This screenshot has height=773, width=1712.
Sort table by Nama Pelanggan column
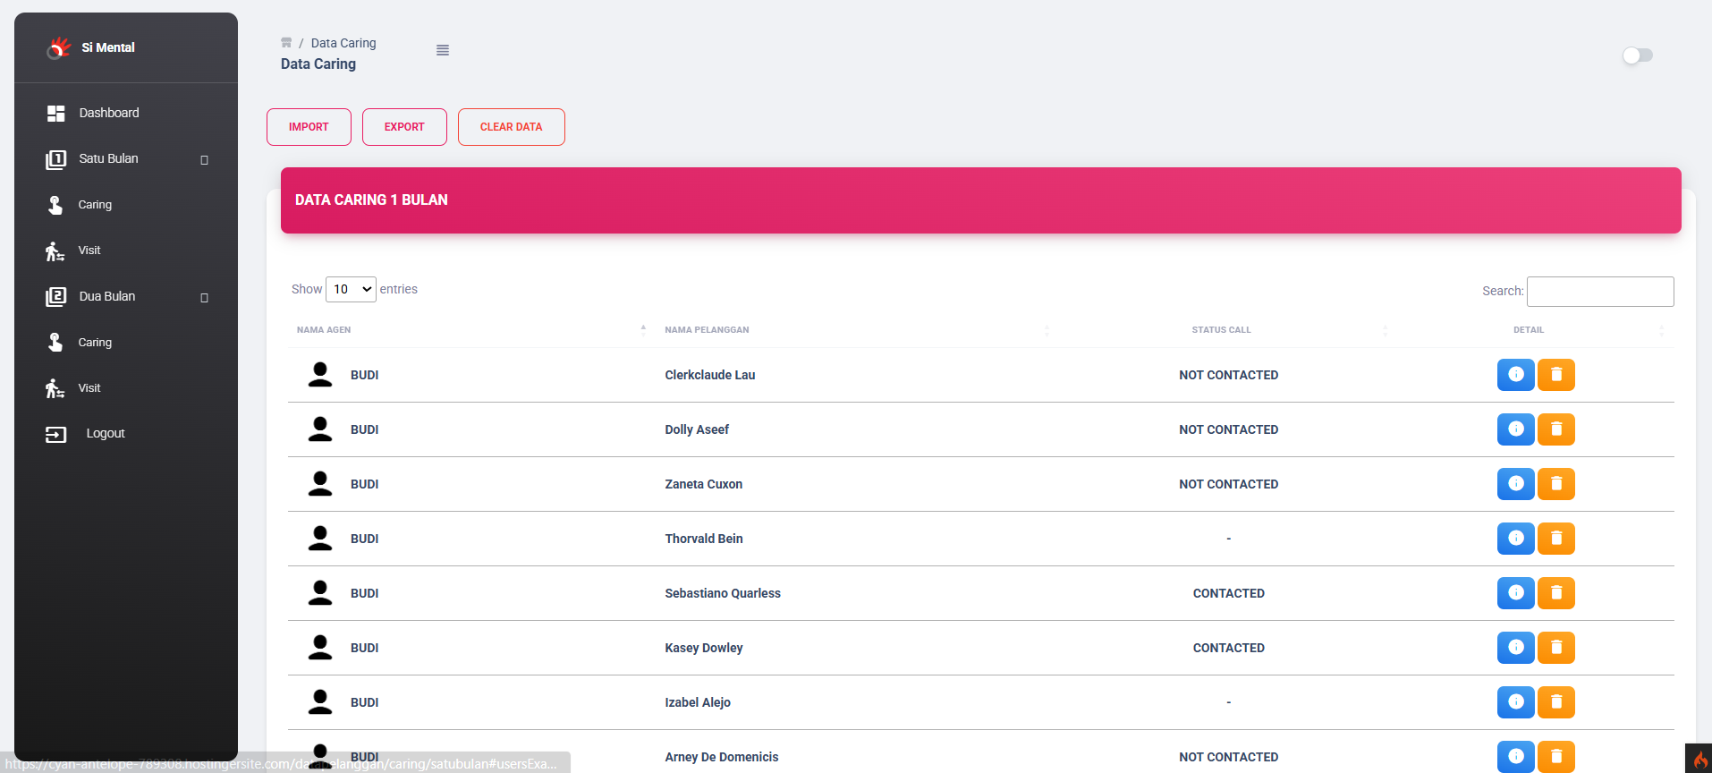(x=857, y=330)
